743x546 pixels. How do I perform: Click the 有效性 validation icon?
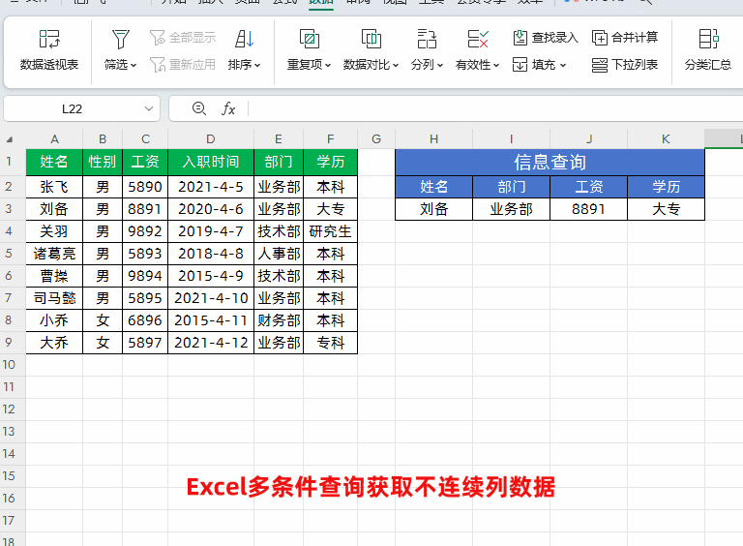coord(478,39)
